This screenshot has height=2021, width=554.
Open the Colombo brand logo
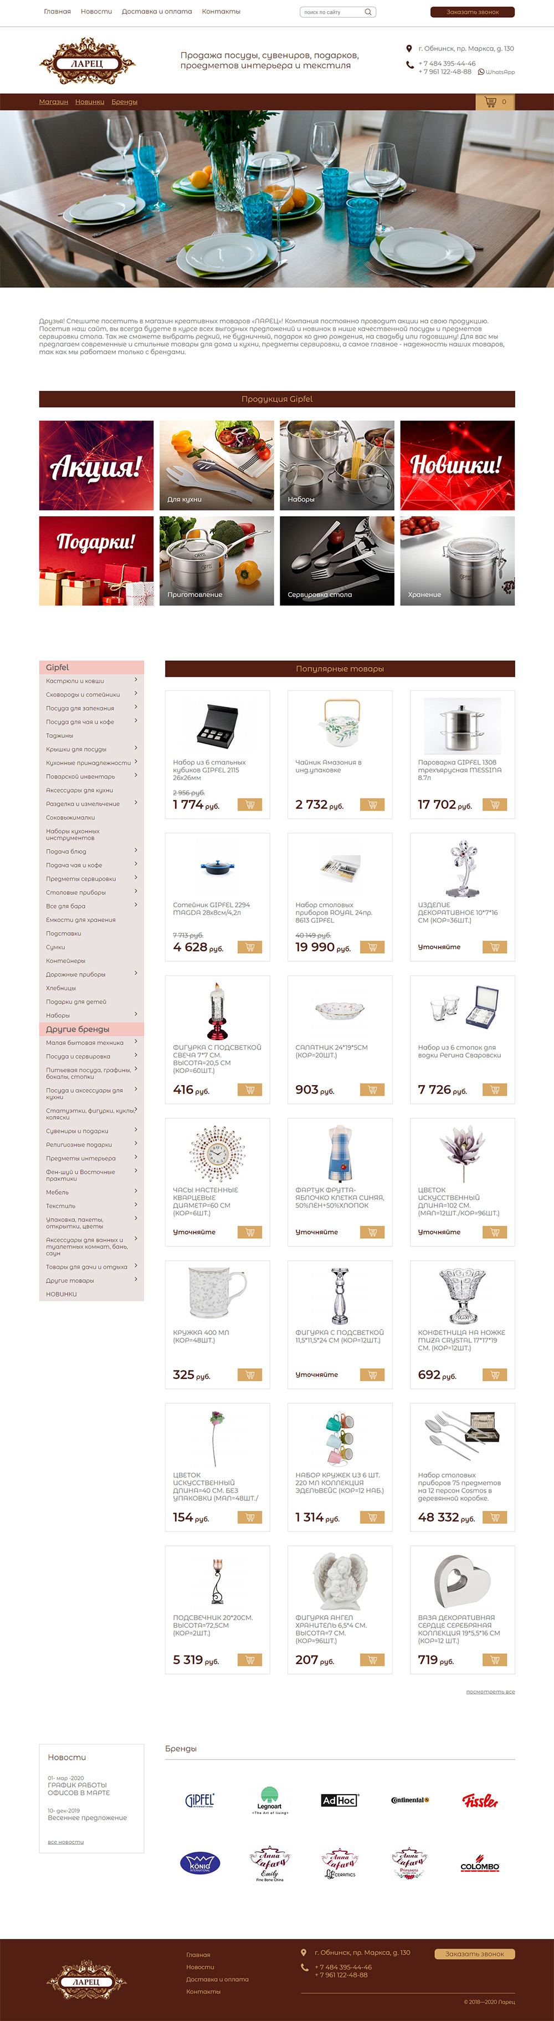480,1866
